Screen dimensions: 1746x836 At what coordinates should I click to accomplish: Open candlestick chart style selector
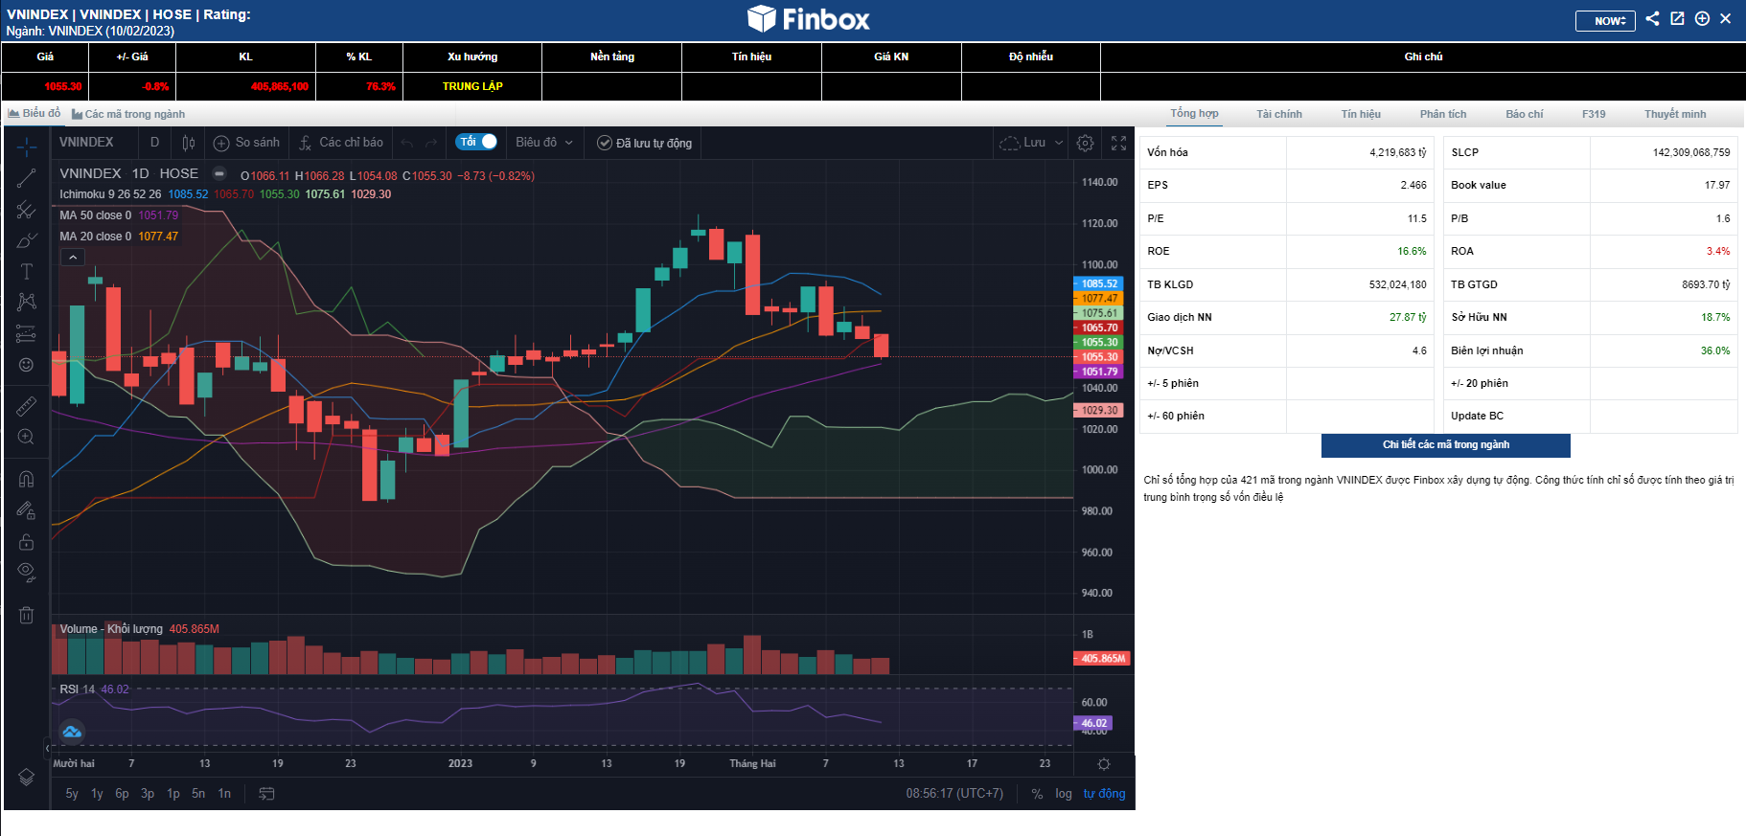[x=189, y=143]
